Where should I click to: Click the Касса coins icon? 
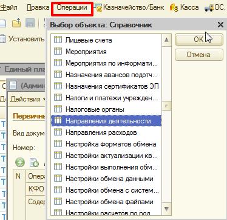[174, 8]
